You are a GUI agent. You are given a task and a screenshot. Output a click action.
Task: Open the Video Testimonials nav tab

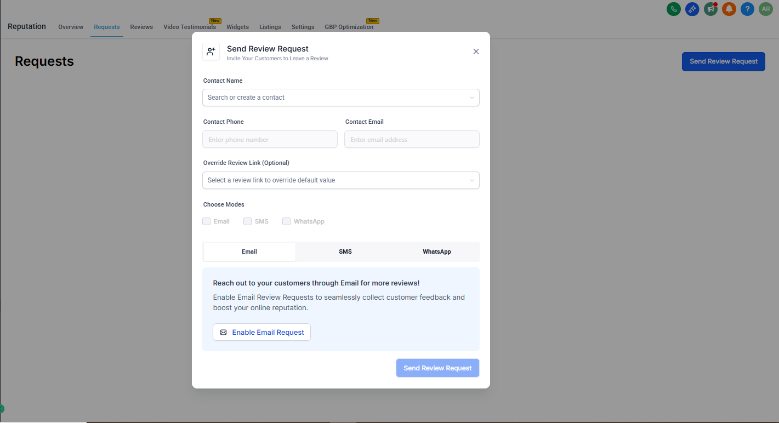[189, 27]
